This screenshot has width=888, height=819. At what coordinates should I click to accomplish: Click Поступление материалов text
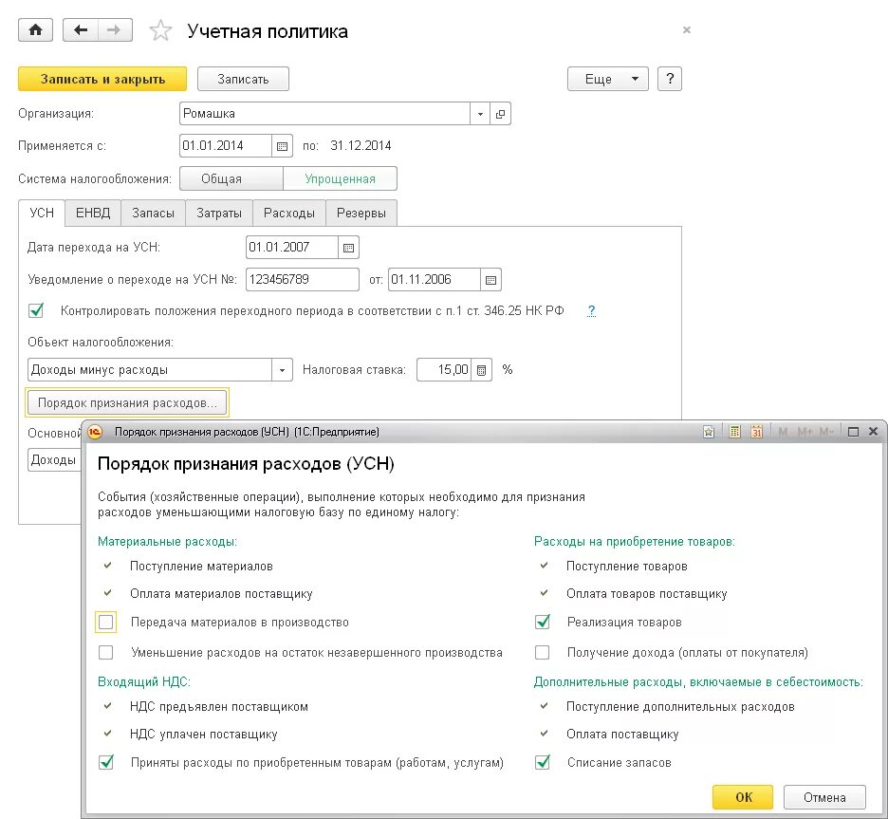(201, 566)
